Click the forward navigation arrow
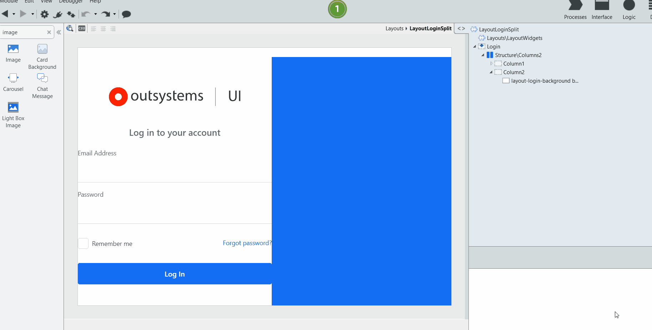The image size is (652, 330). [x=23, y=14]
